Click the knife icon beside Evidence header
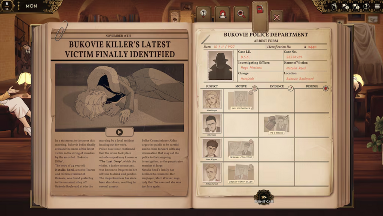The width and height of the screenshot is (383, 216). (290, 88)
